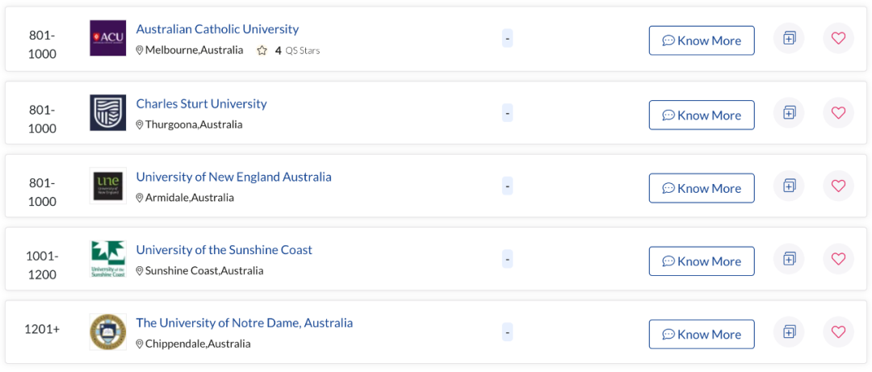This screenshot has height=372, width=872.
Task: Favorite Australian Catholic University with heart icon
Action: point(838,39)
